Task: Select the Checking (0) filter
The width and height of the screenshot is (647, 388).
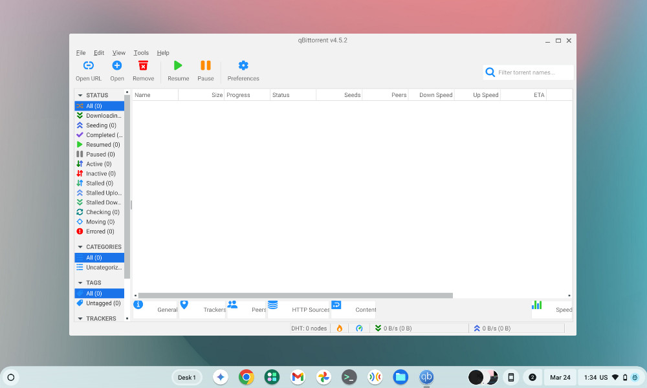Action: (x=100, y=212)
